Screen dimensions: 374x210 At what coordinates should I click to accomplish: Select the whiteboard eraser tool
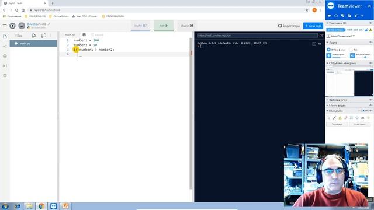tap(346, 118)
